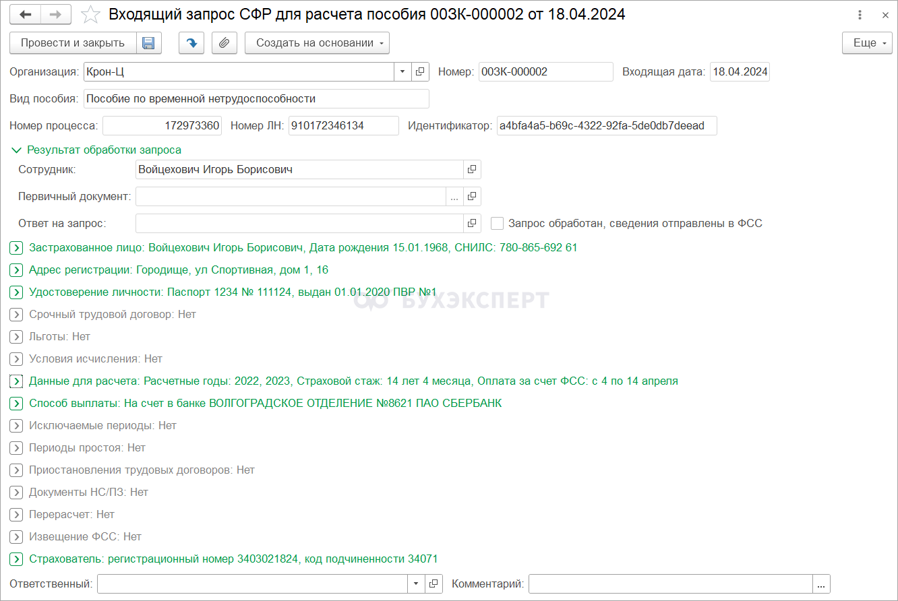
Task: Click the Организация field with Крон-Ц
Action: 239,71
